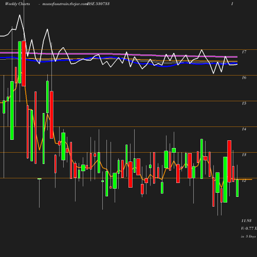Click the price axis label 12
257x257 pixels.
pyautogui.click(x=244, y=180)
